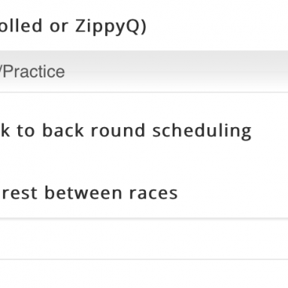Click the 'ZippyQ)' option label text
The image size is (288, 288).
pos(111,26)
